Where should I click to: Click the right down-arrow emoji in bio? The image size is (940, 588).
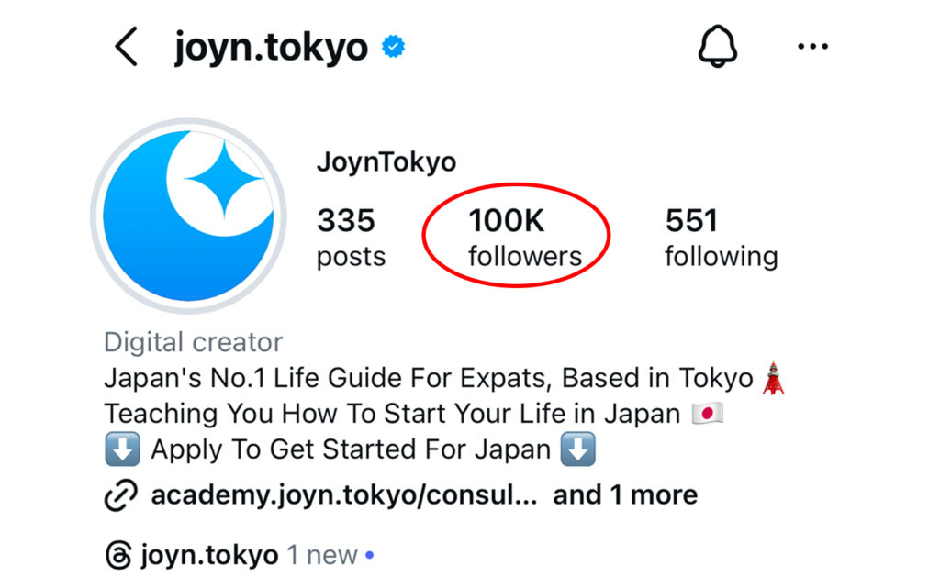pyautogui.click(x=579, y=450)
